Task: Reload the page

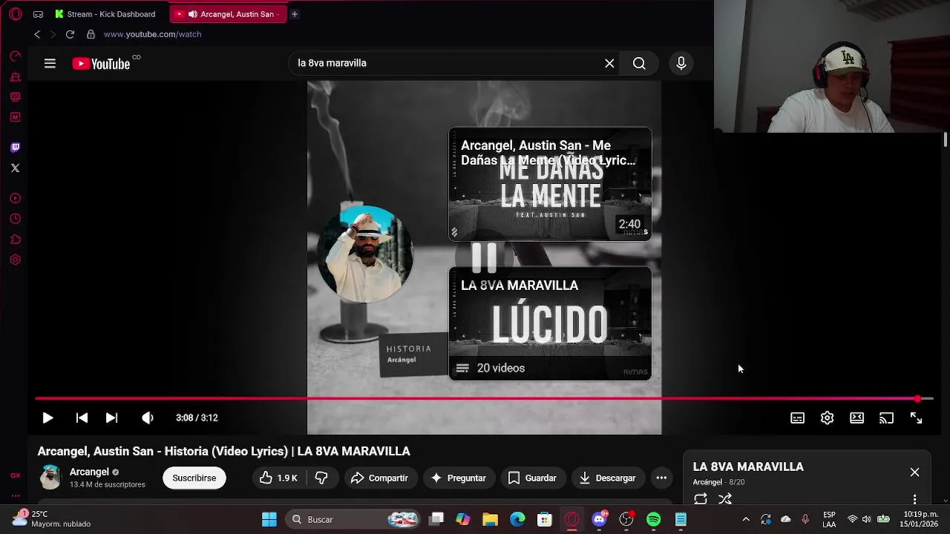Action: (70, 34)
